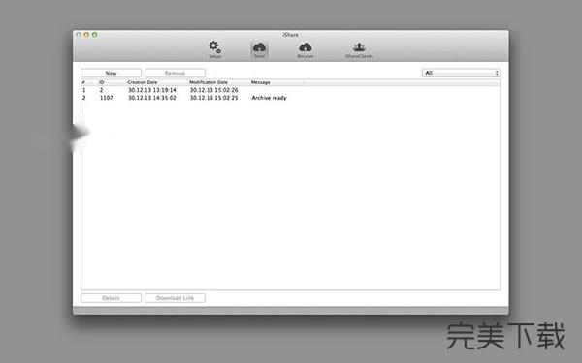Click the Download Link button
582x363 pixels.
175,298
